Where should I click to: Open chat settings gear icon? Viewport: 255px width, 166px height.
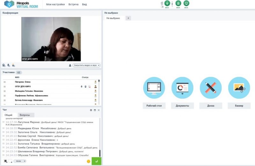pyautogui.click(x=91, y=110)
